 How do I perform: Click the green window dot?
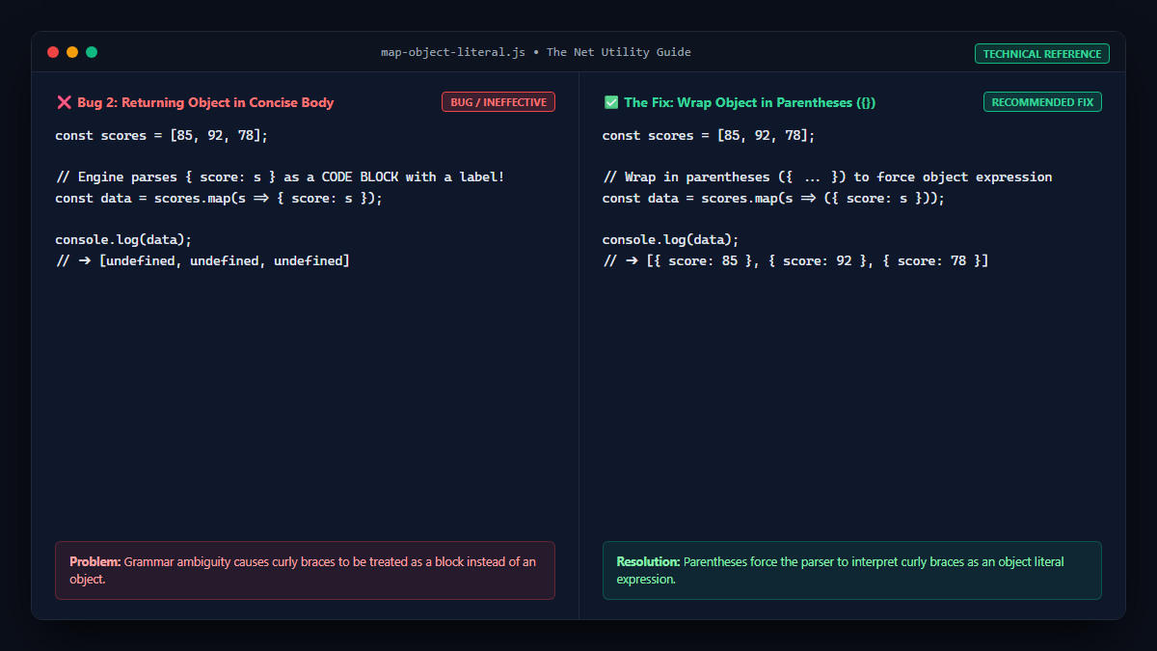(92, 52)
